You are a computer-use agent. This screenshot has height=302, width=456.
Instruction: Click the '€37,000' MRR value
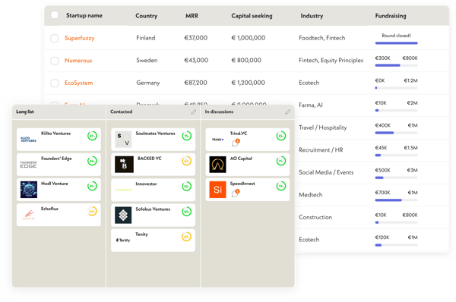[196, 38]
